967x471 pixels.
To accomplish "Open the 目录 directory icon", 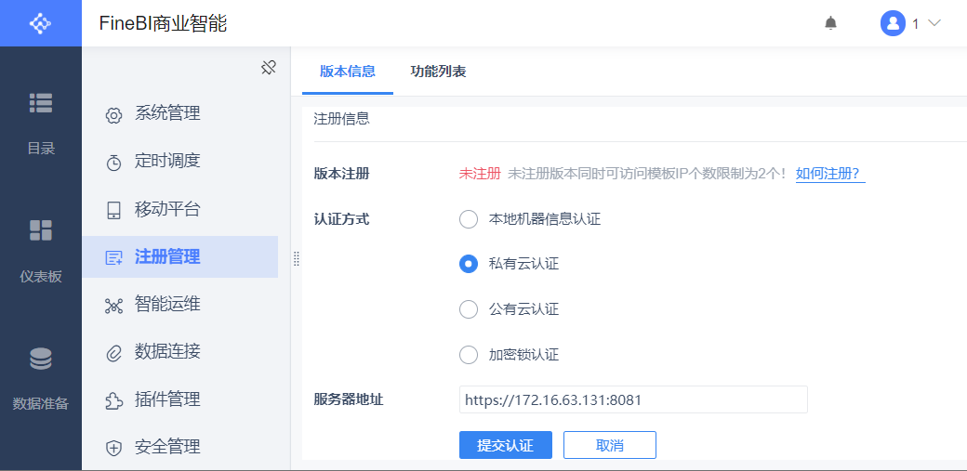I will [x=41, y=103].
